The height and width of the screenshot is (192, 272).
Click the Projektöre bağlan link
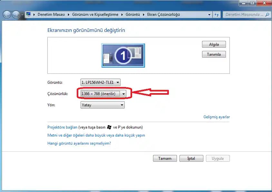tap(62, 127)
